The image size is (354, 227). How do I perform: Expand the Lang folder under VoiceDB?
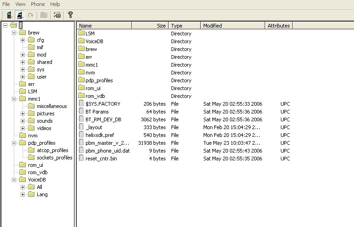pos(23,194)
